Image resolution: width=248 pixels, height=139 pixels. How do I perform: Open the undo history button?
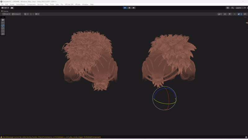228,8
